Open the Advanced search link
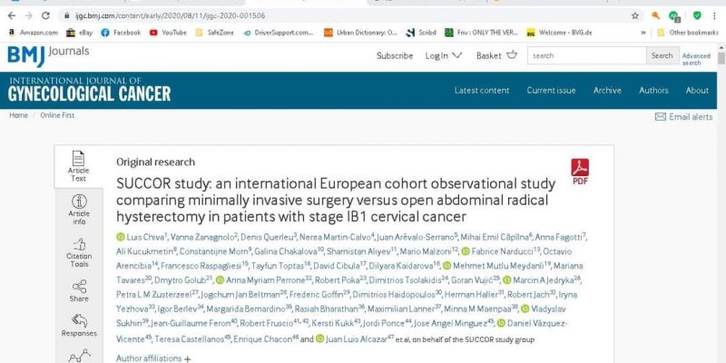Image resolution: width=726 pixels, height=363 pixels. [x=696, y=59]
